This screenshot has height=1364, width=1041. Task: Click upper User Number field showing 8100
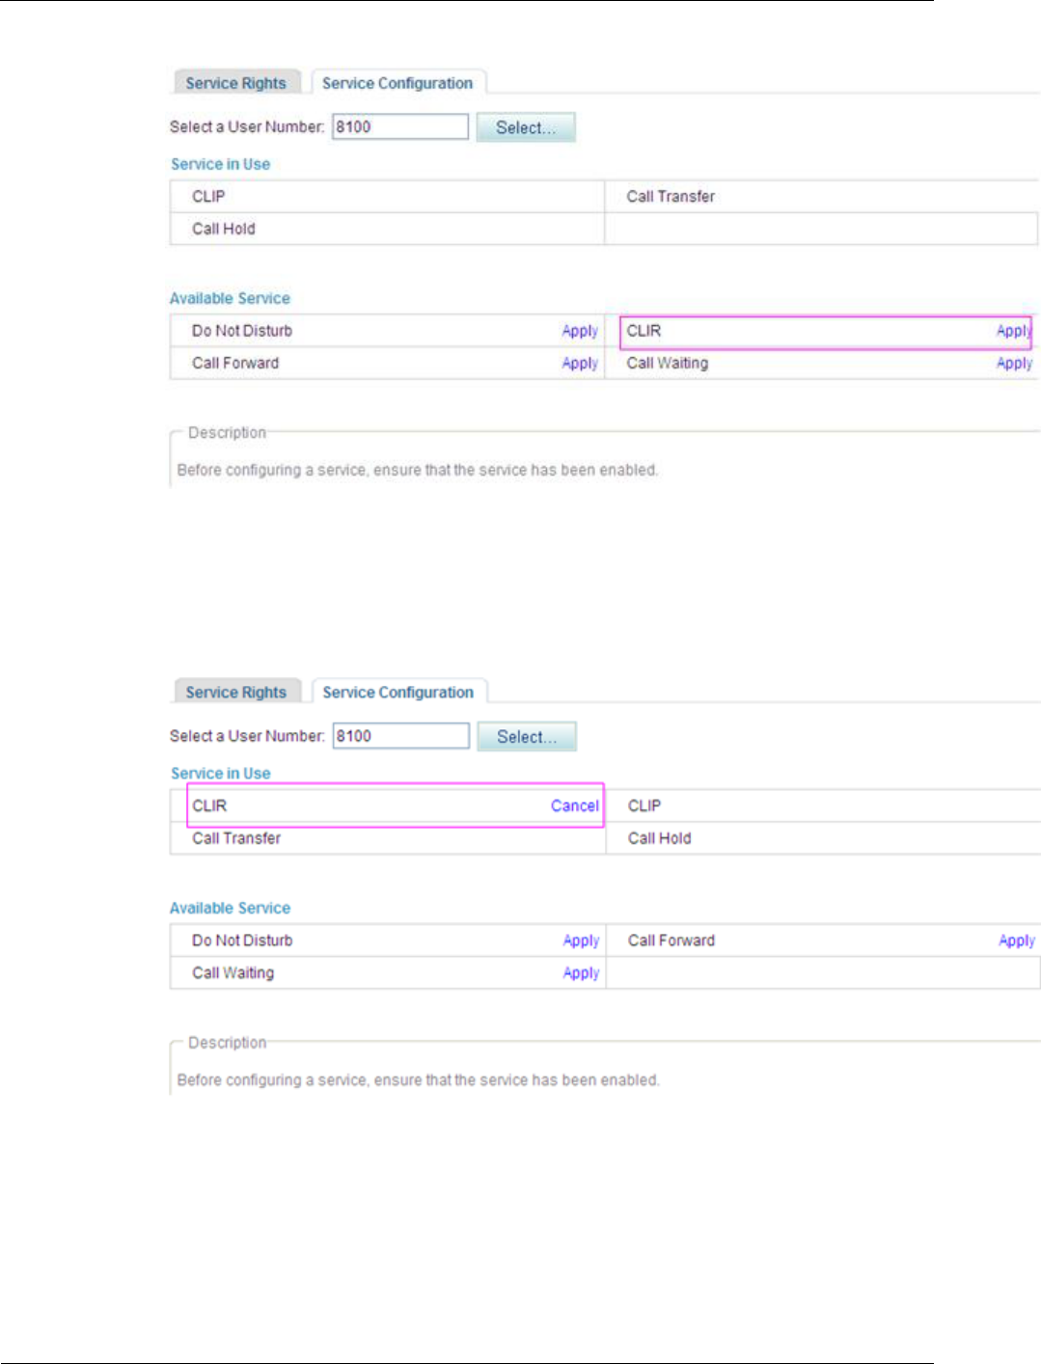coord(400,126)
